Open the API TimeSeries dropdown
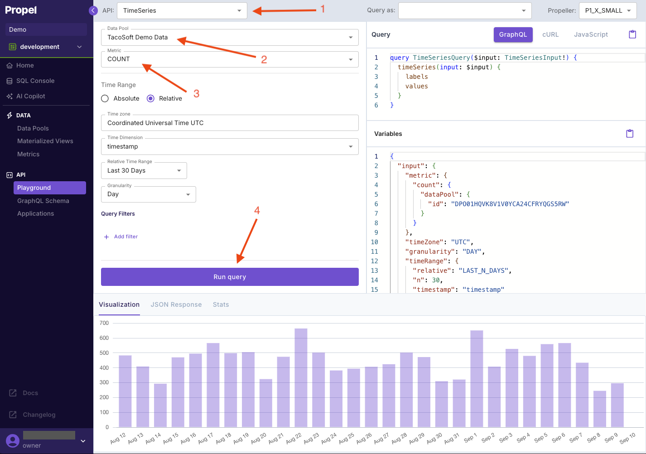Image resolution: width=646 pixels, height=454 pixels. [182, 10]
